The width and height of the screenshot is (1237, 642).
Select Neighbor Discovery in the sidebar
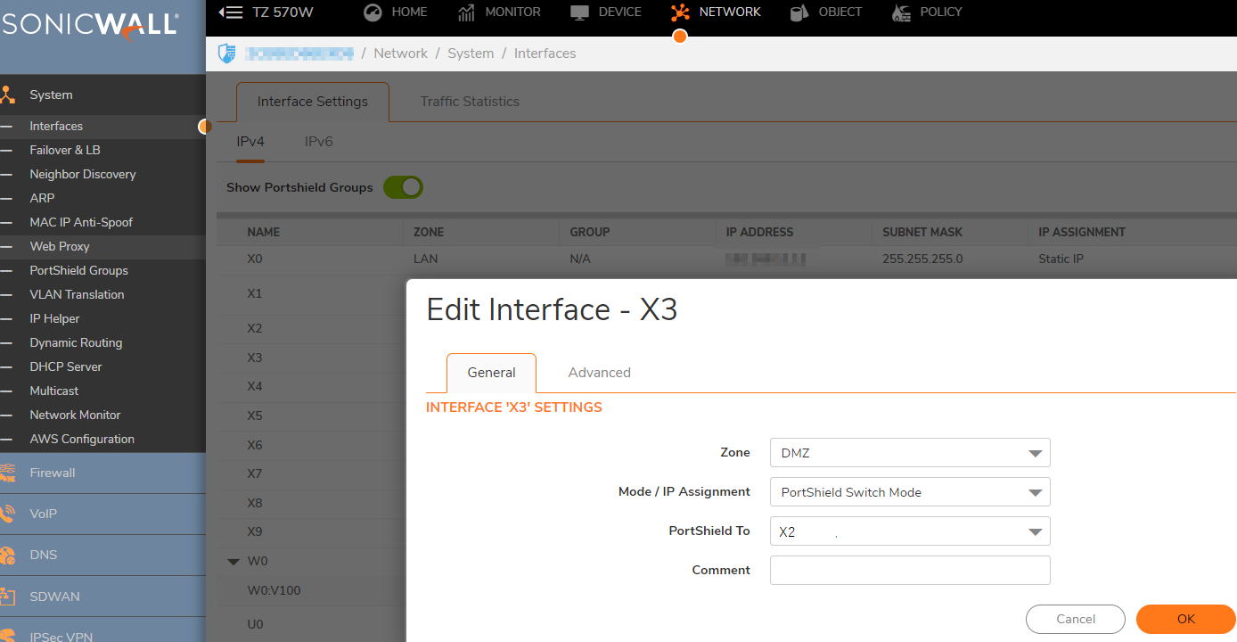click(x=83, y=174)
